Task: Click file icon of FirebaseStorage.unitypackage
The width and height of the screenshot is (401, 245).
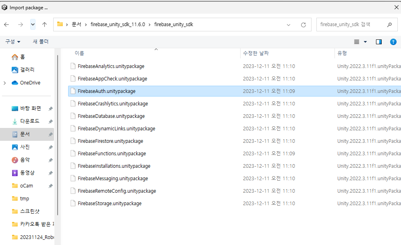Action: (x=73, y=204)
